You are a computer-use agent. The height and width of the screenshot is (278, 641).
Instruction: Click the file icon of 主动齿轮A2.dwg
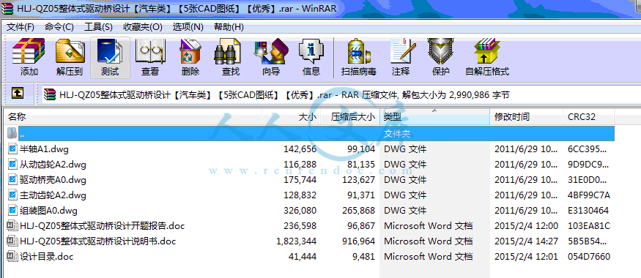coord(12,195)
